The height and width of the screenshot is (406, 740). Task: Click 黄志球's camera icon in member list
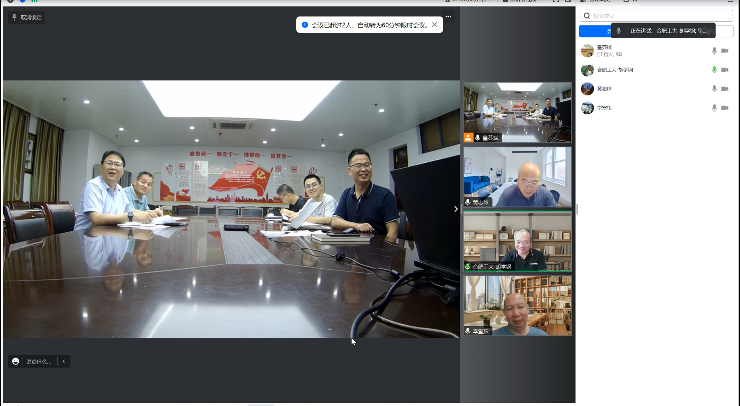[x=725, y=88]
